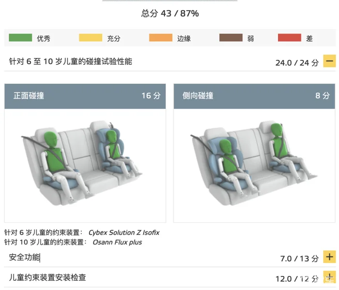Click the red 差 legend swatch
The width and height of the screenshot is (339, 290).
(290, 38)
